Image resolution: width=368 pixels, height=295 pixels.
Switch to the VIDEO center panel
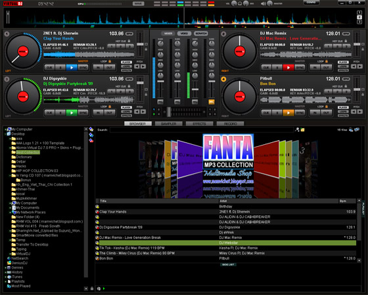point(184,34)
